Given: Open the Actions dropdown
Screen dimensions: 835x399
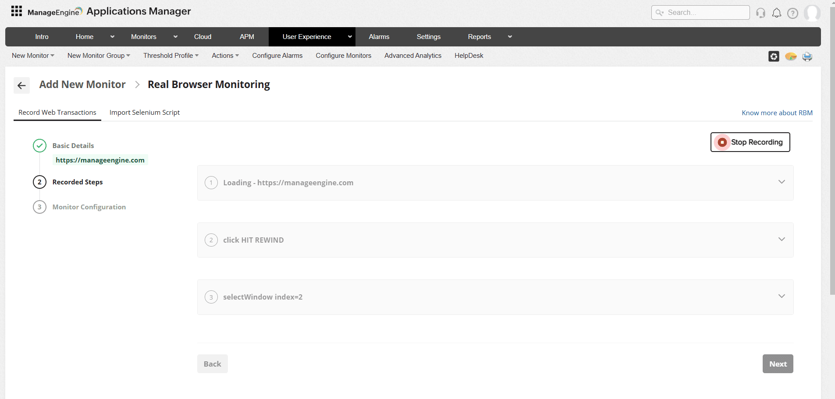Looking at the screenshot, I should pos(225,56).
